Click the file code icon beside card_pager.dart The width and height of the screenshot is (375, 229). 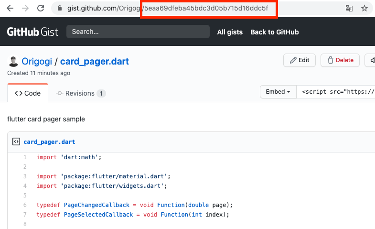coord(16,142)
